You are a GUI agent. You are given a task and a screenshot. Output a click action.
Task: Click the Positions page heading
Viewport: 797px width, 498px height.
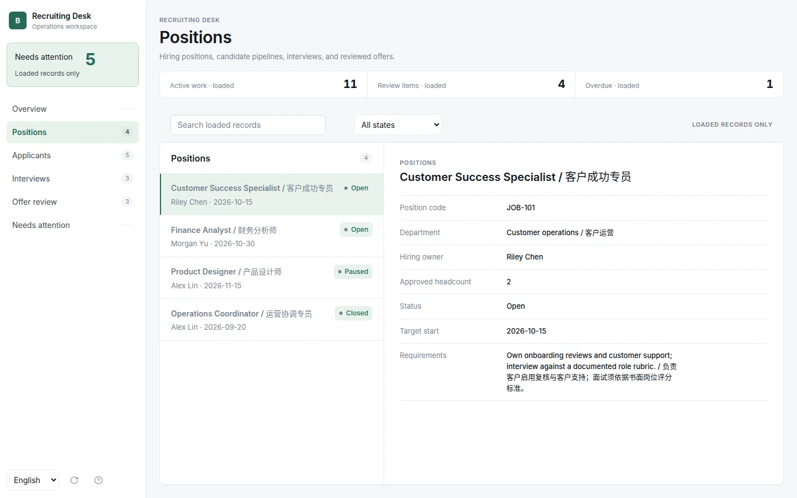point(195,37)
